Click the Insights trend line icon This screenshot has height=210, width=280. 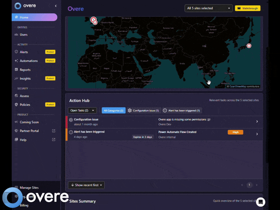(16, 78)
